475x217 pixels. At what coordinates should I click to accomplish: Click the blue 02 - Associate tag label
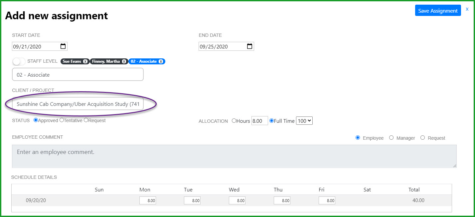(144, 61)
